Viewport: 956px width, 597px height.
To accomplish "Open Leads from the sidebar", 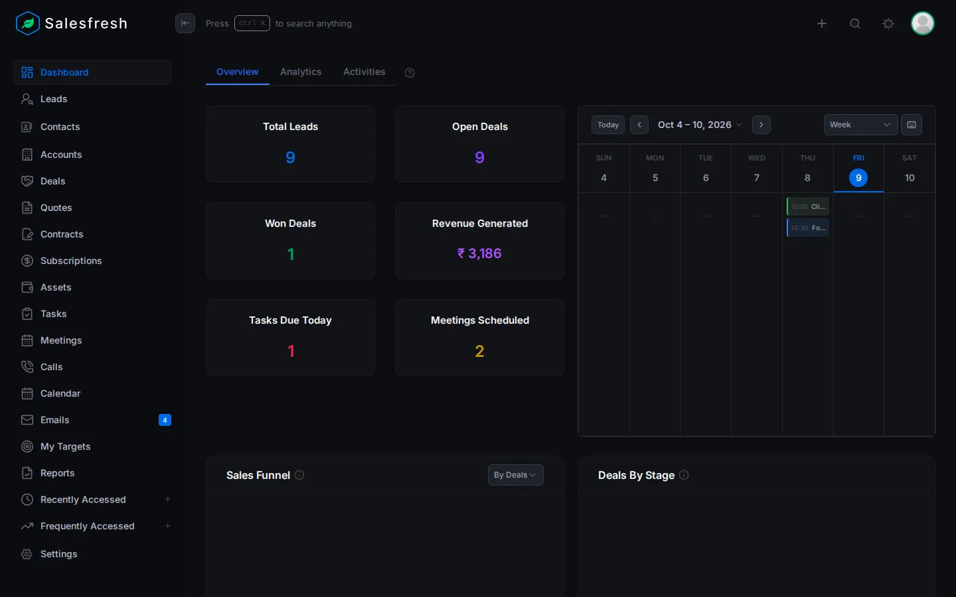I will (x=92, y=99).
